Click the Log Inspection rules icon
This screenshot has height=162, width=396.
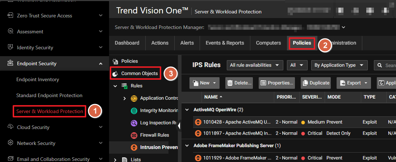tap(134, 123)
